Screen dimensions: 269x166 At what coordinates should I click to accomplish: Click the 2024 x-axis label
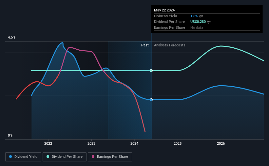tap(134, 143)
